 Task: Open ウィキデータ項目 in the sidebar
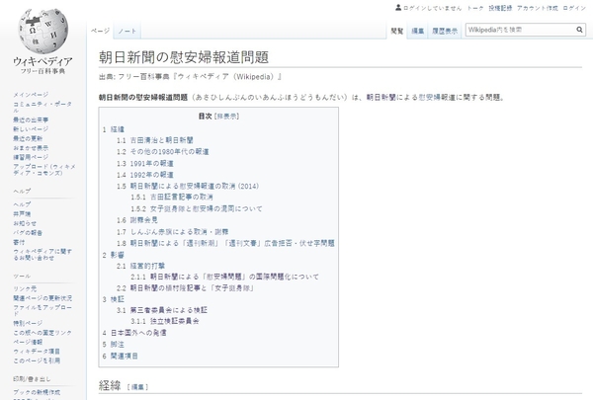[37, 352]
